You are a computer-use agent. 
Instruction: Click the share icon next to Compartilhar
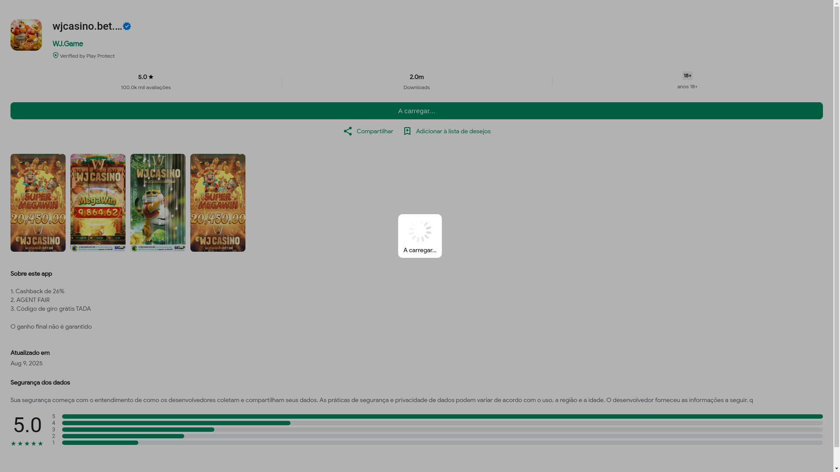coord(348,131)
